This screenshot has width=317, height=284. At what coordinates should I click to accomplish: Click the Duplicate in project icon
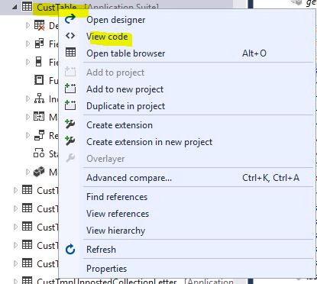coord(70,105)
